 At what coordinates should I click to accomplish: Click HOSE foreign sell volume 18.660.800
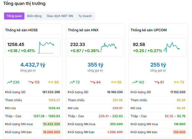[x=51, y=132]
